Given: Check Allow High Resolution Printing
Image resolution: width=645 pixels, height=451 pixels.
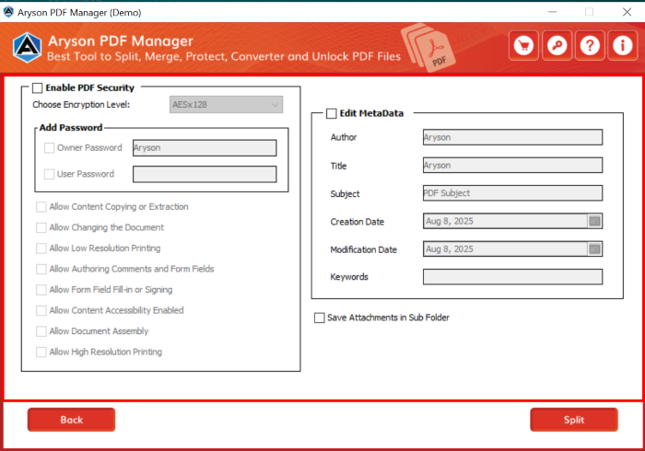Looking at the screenshot, I should [41, 352].
